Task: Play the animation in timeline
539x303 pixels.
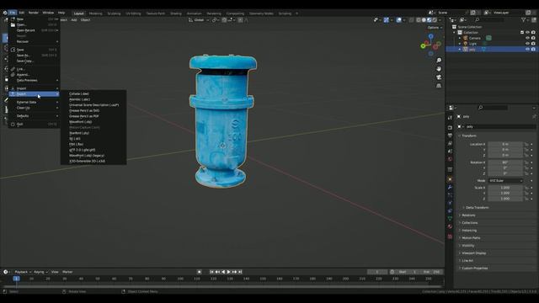Action: pyautogui.click(x=229, y=272)
